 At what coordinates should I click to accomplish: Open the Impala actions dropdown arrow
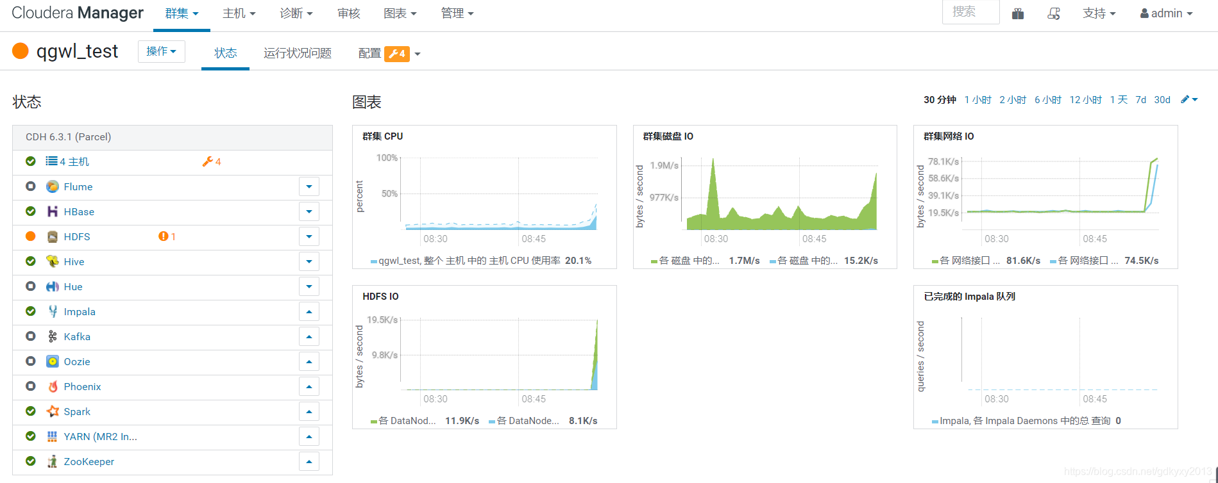coord(309,311)
